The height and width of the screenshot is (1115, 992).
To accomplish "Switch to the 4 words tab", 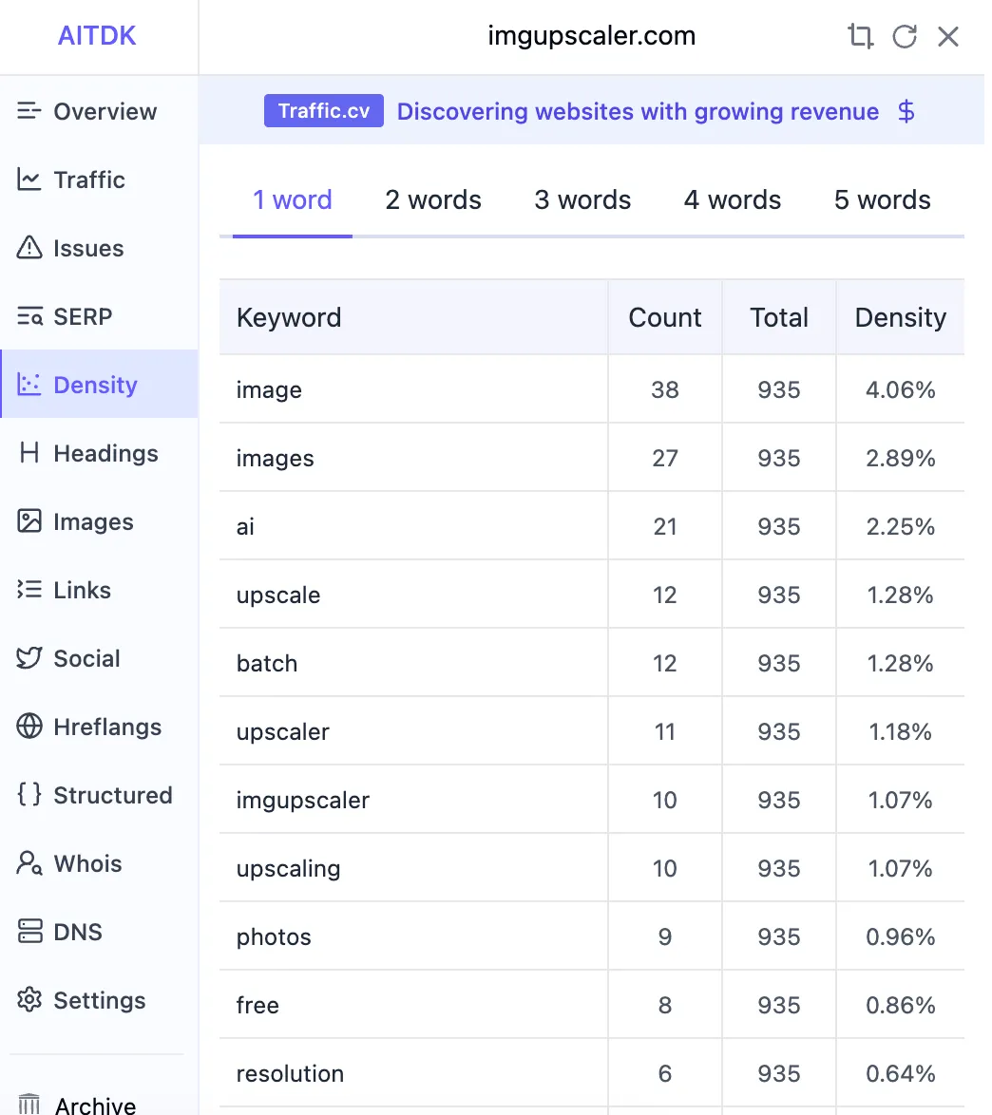I will point(733,199).
